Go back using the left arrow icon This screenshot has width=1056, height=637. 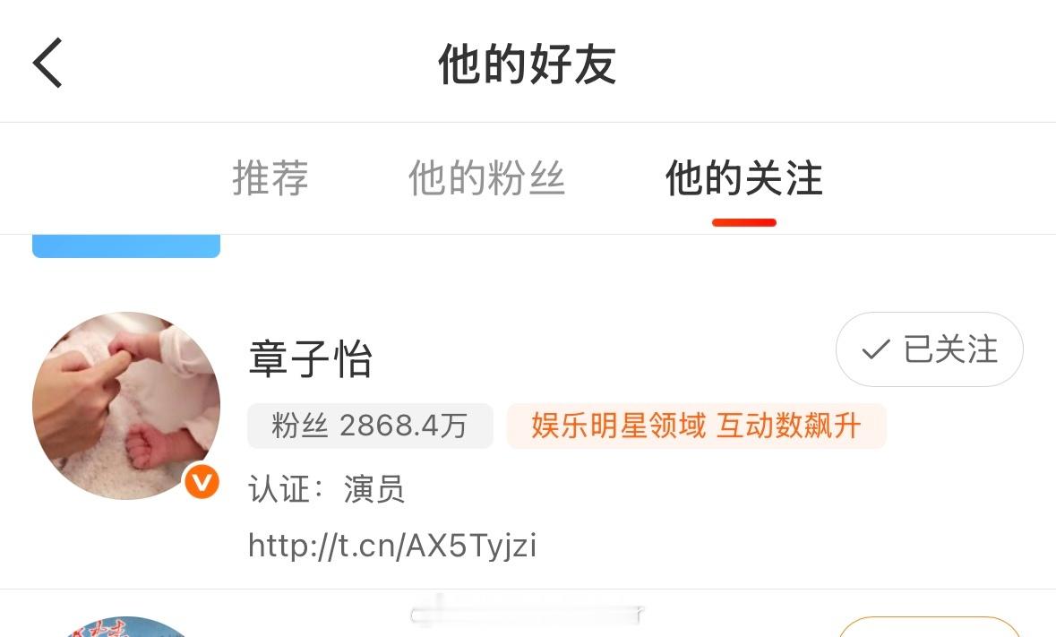(x=47, y=63)
